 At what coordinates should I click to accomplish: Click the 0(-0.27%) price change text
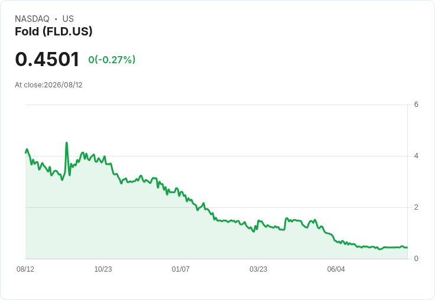click(112, 60)
